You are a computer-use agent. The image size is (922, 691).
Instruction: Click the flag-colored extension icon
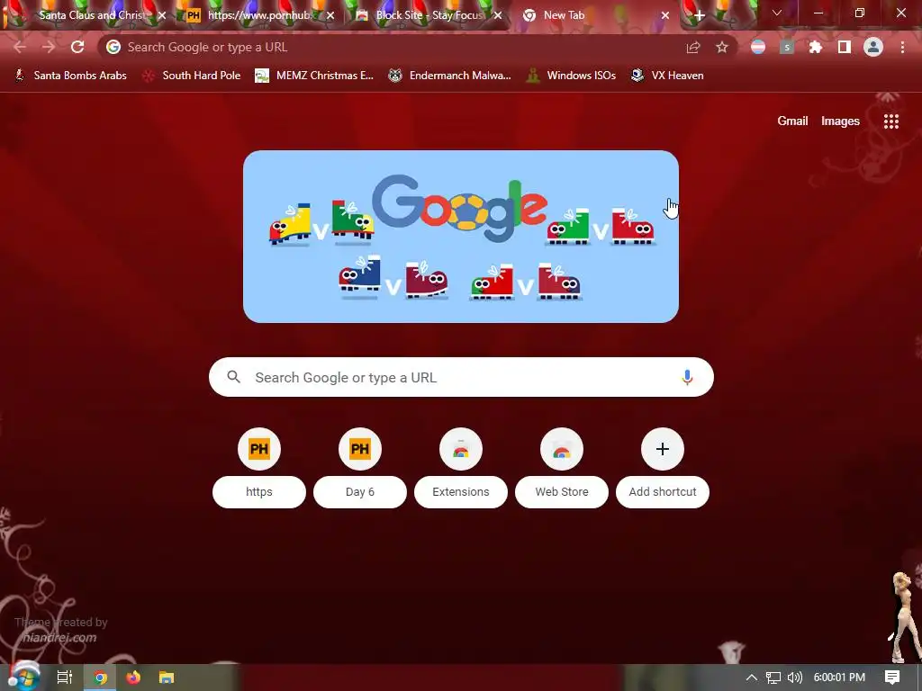click(758, 47)
